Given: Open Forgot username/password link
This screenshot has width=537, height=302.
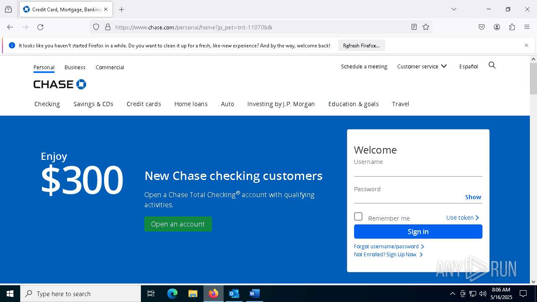Looking at the screenshot, I should 389,247.
